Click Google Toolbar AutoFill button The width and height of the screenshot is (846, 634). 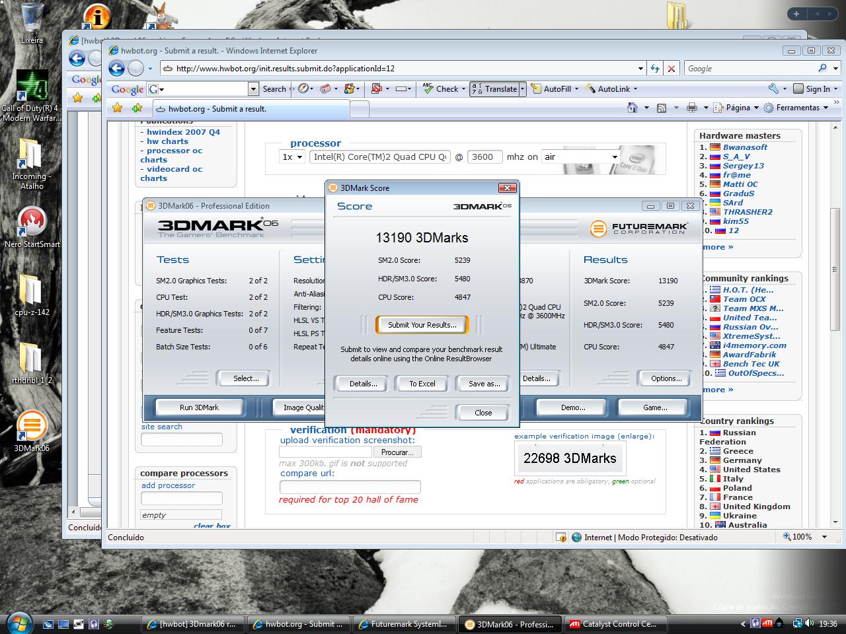552,88
